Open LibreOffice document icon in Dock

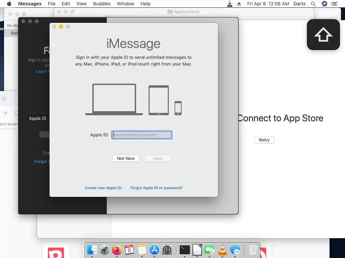coord(197,250)
